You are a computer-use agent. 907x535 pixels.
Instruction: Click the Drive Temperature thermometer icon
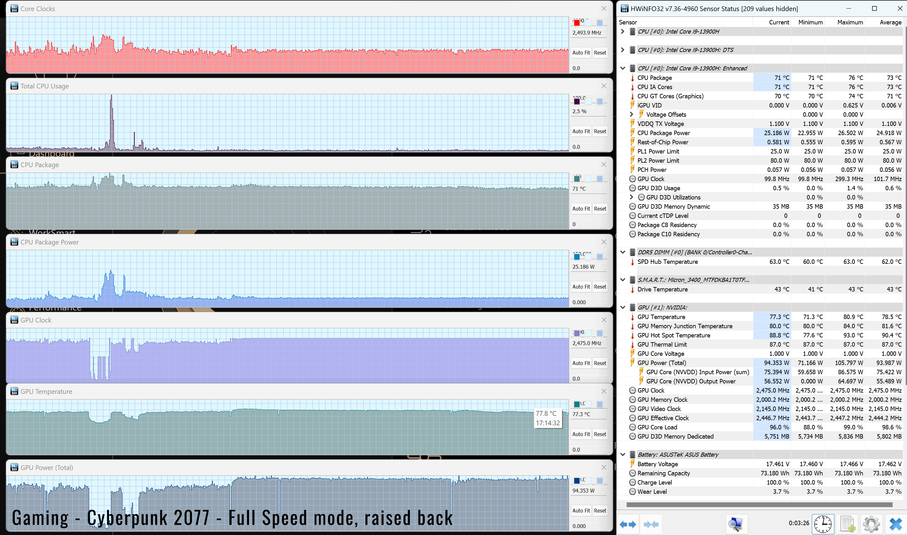point(632,289)
